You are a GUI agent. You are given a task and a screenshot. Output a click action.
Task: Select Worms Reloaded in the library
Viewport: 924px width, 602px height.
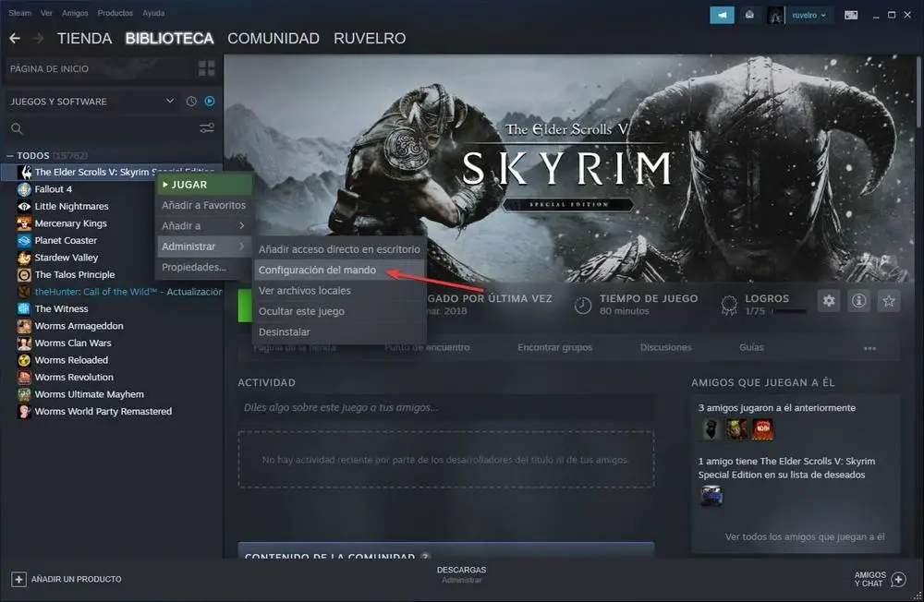tap(71, 360)
